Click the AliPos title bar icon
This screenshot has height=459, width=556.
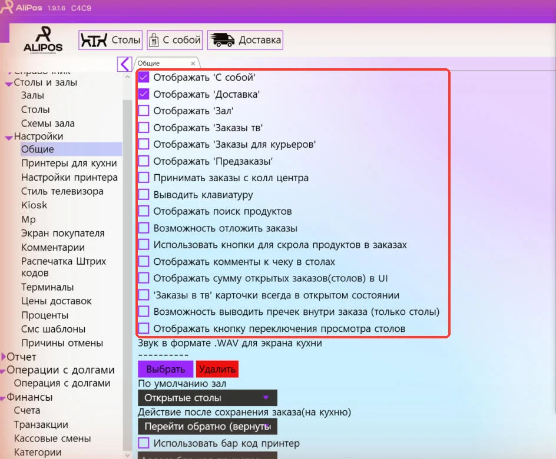point(6,7)
